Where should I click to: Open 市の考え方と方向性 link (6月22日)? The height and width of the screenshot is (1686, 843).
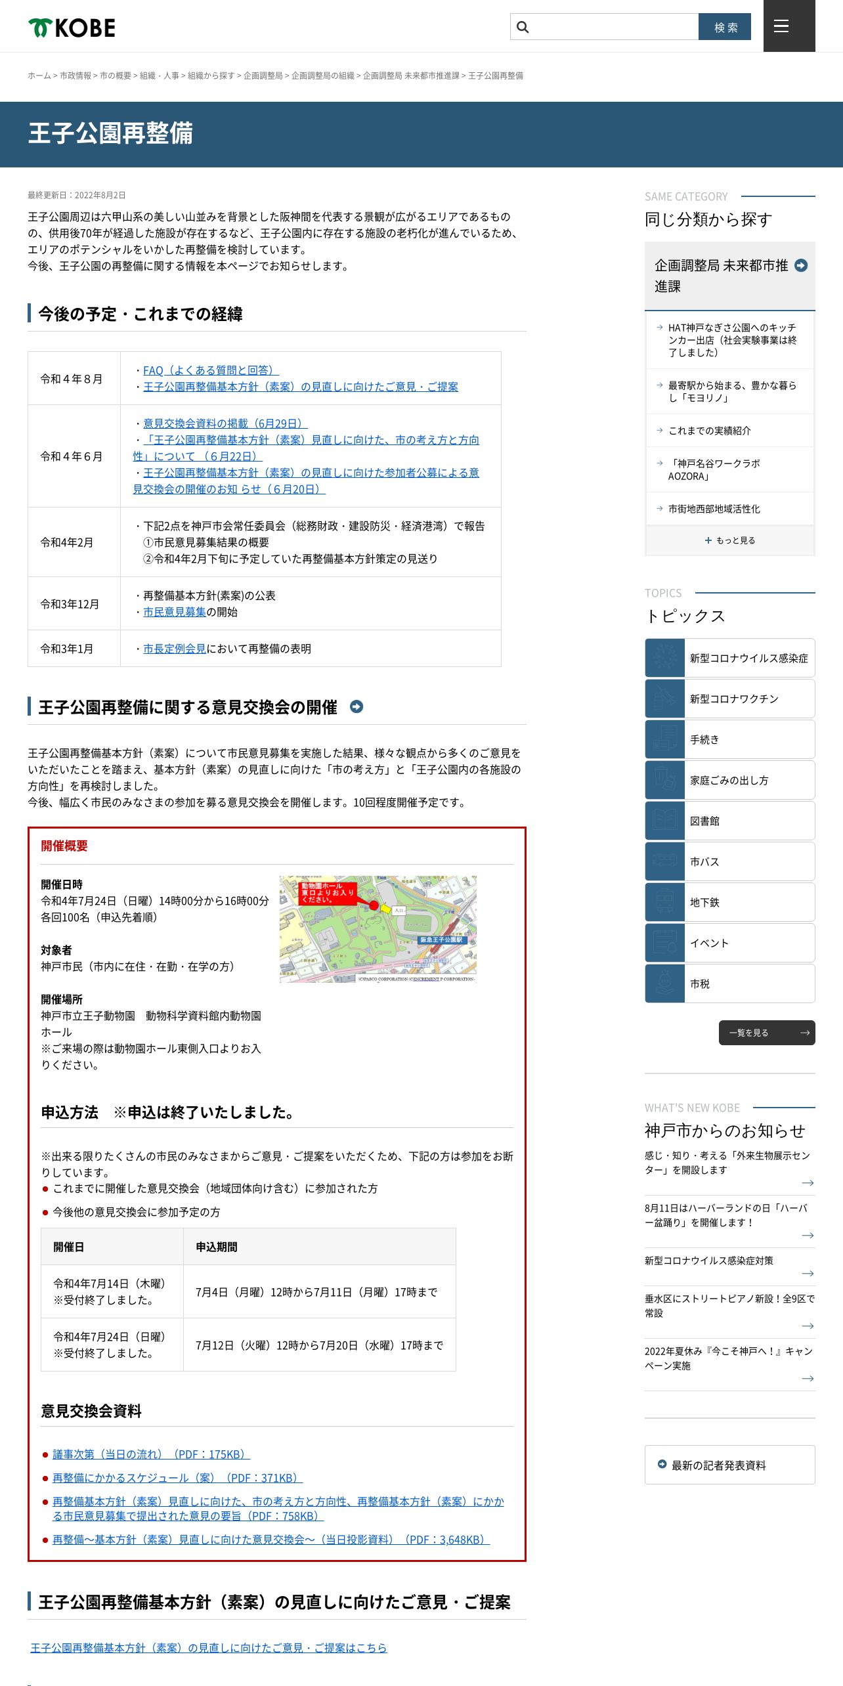pyautogui.click(x=306, y=448)
